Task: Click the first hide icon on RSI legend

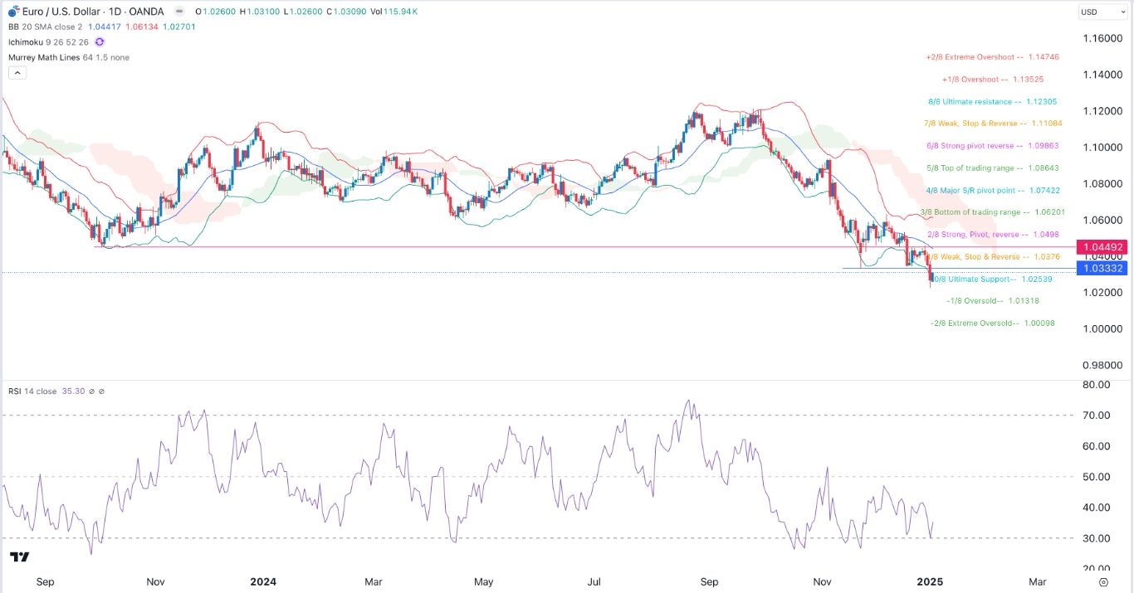Action: point(92,391)
